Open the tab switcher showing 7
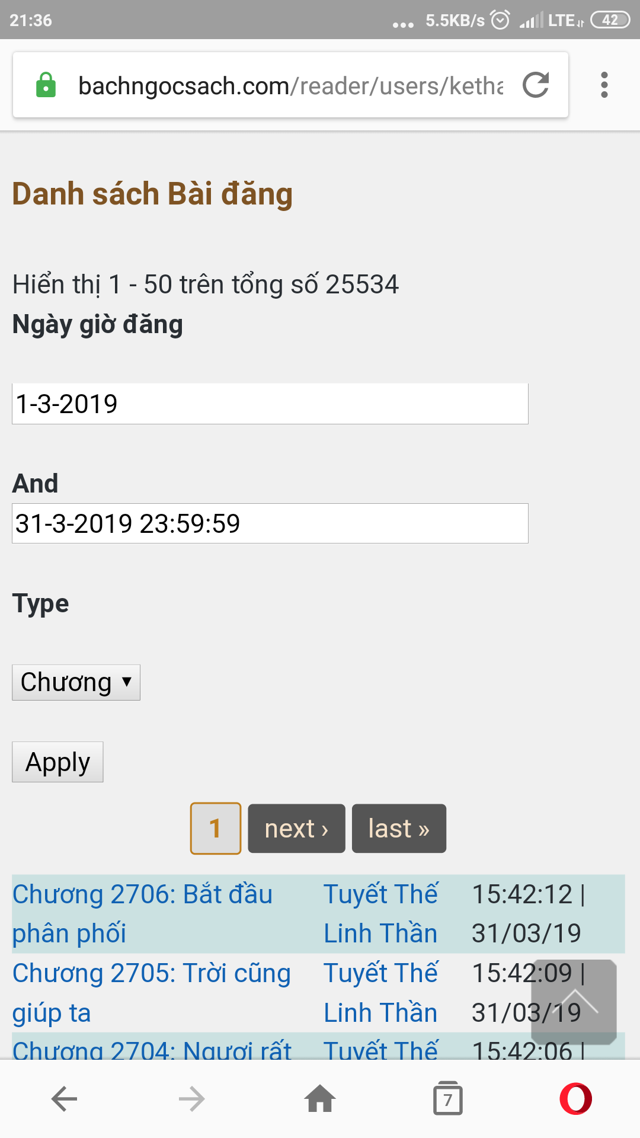 (x=447, y=1099)
